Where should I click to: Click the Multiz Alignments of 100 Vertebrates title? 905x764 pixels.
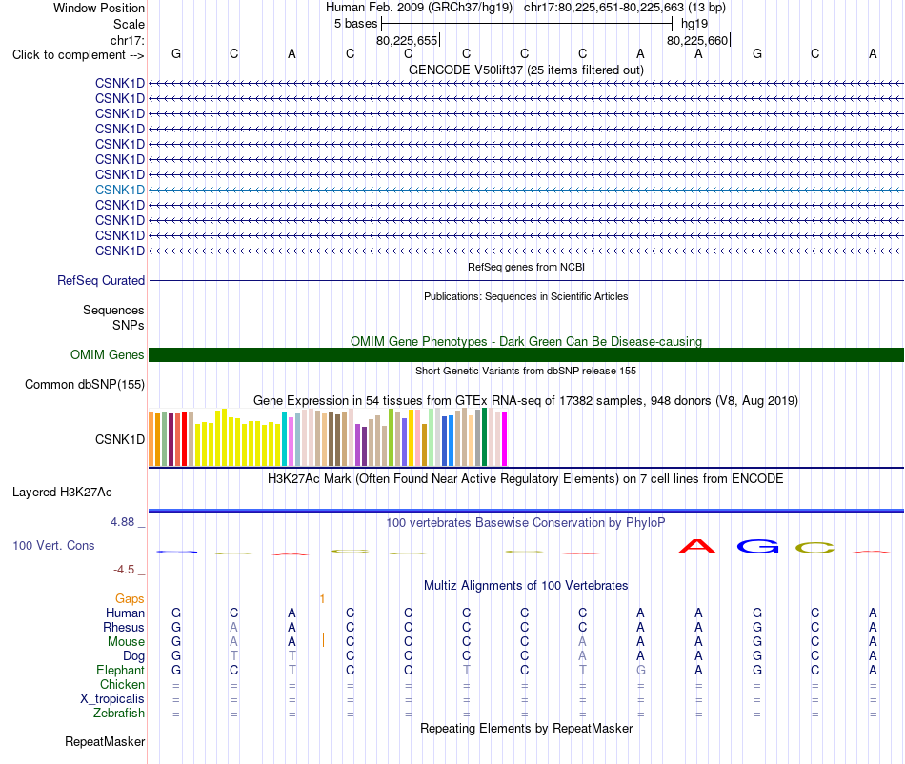(526, 586)
